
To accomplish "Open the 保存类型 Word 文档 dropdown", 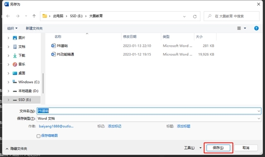I will [x=149, y=118].
